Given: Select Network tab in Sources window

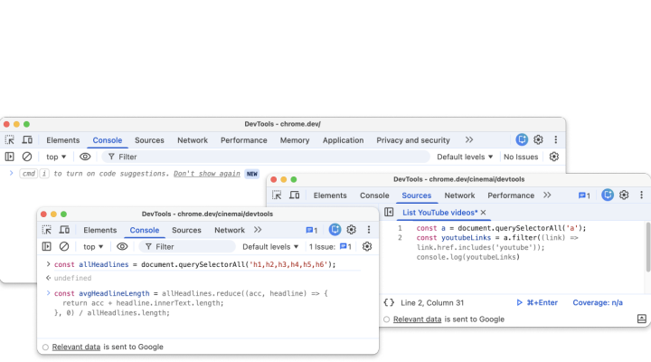Looking at the screenshot, I should [x=459, y=195].
